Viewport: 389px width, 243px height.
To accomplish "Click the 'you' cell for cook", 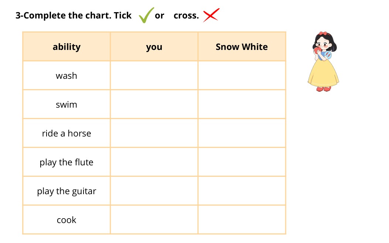I will [x=154, y=220].
